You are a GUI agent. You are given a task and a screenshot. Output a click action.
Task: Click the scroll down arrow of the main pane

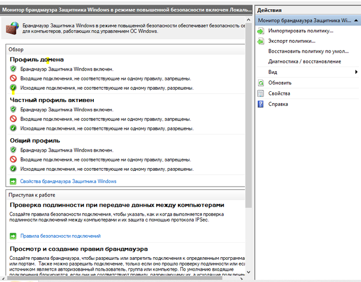249,272
